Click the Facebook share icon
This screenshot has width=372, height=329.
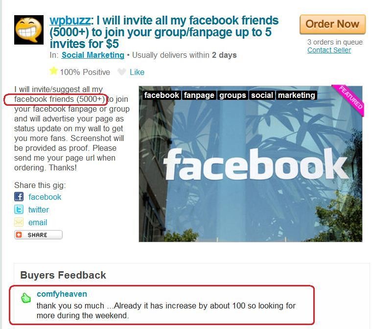tap(19, 197)
